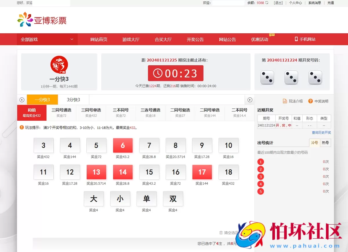Click the first dice in 开奖号码
Viewport: 348px width, 252px height.
(267, 77)
